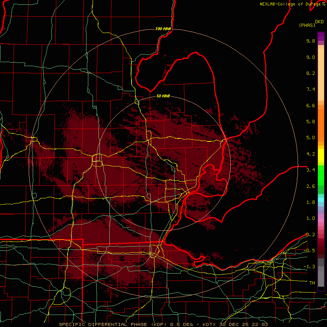Select the 9.0 value on color scale
Image resolution: width=327 pixels, height=327 pixels.
click(x=311, y=57)
